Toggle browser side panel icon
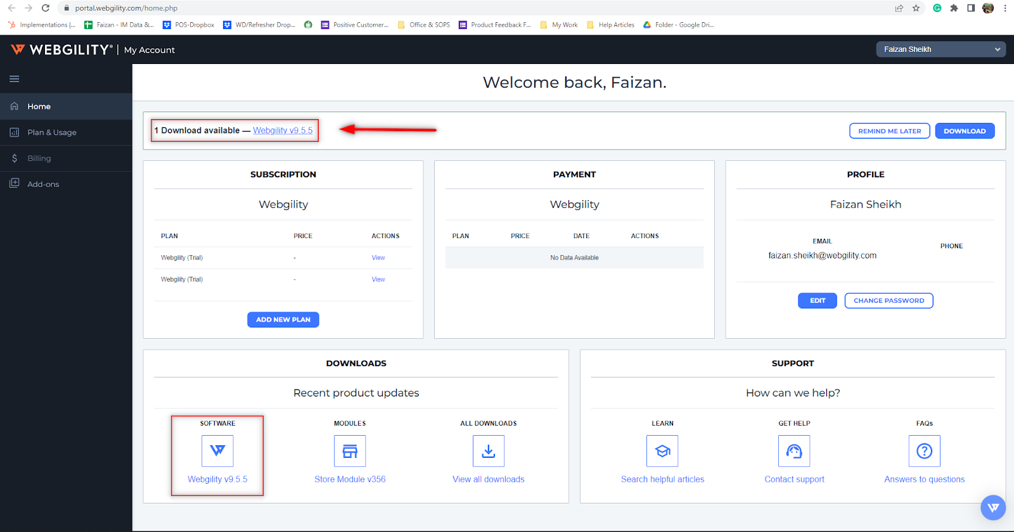 pos(971,8)
